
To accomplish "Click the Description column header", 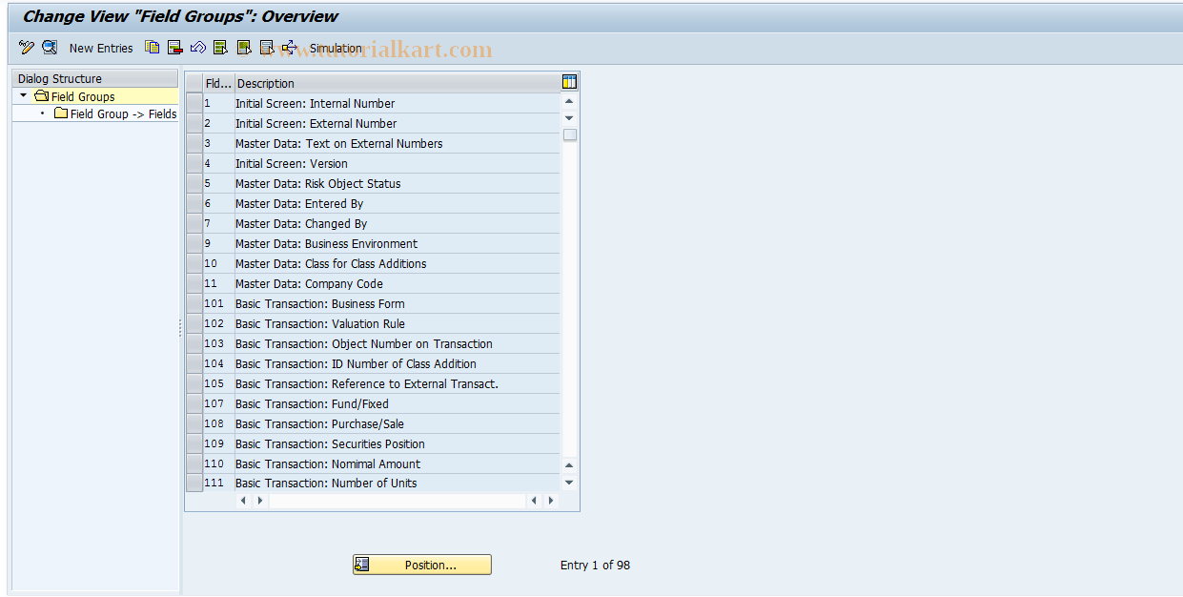I will pos(398,83).
